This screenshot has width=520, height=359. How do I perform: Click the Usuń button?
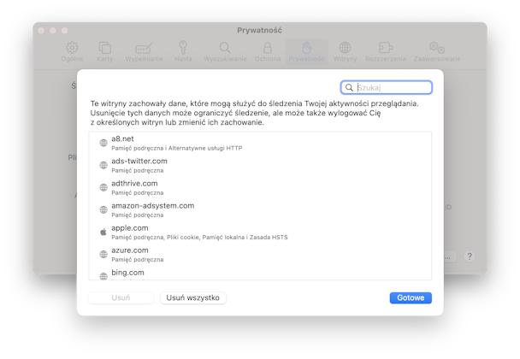pyautogui.click(x=121, y=297)
